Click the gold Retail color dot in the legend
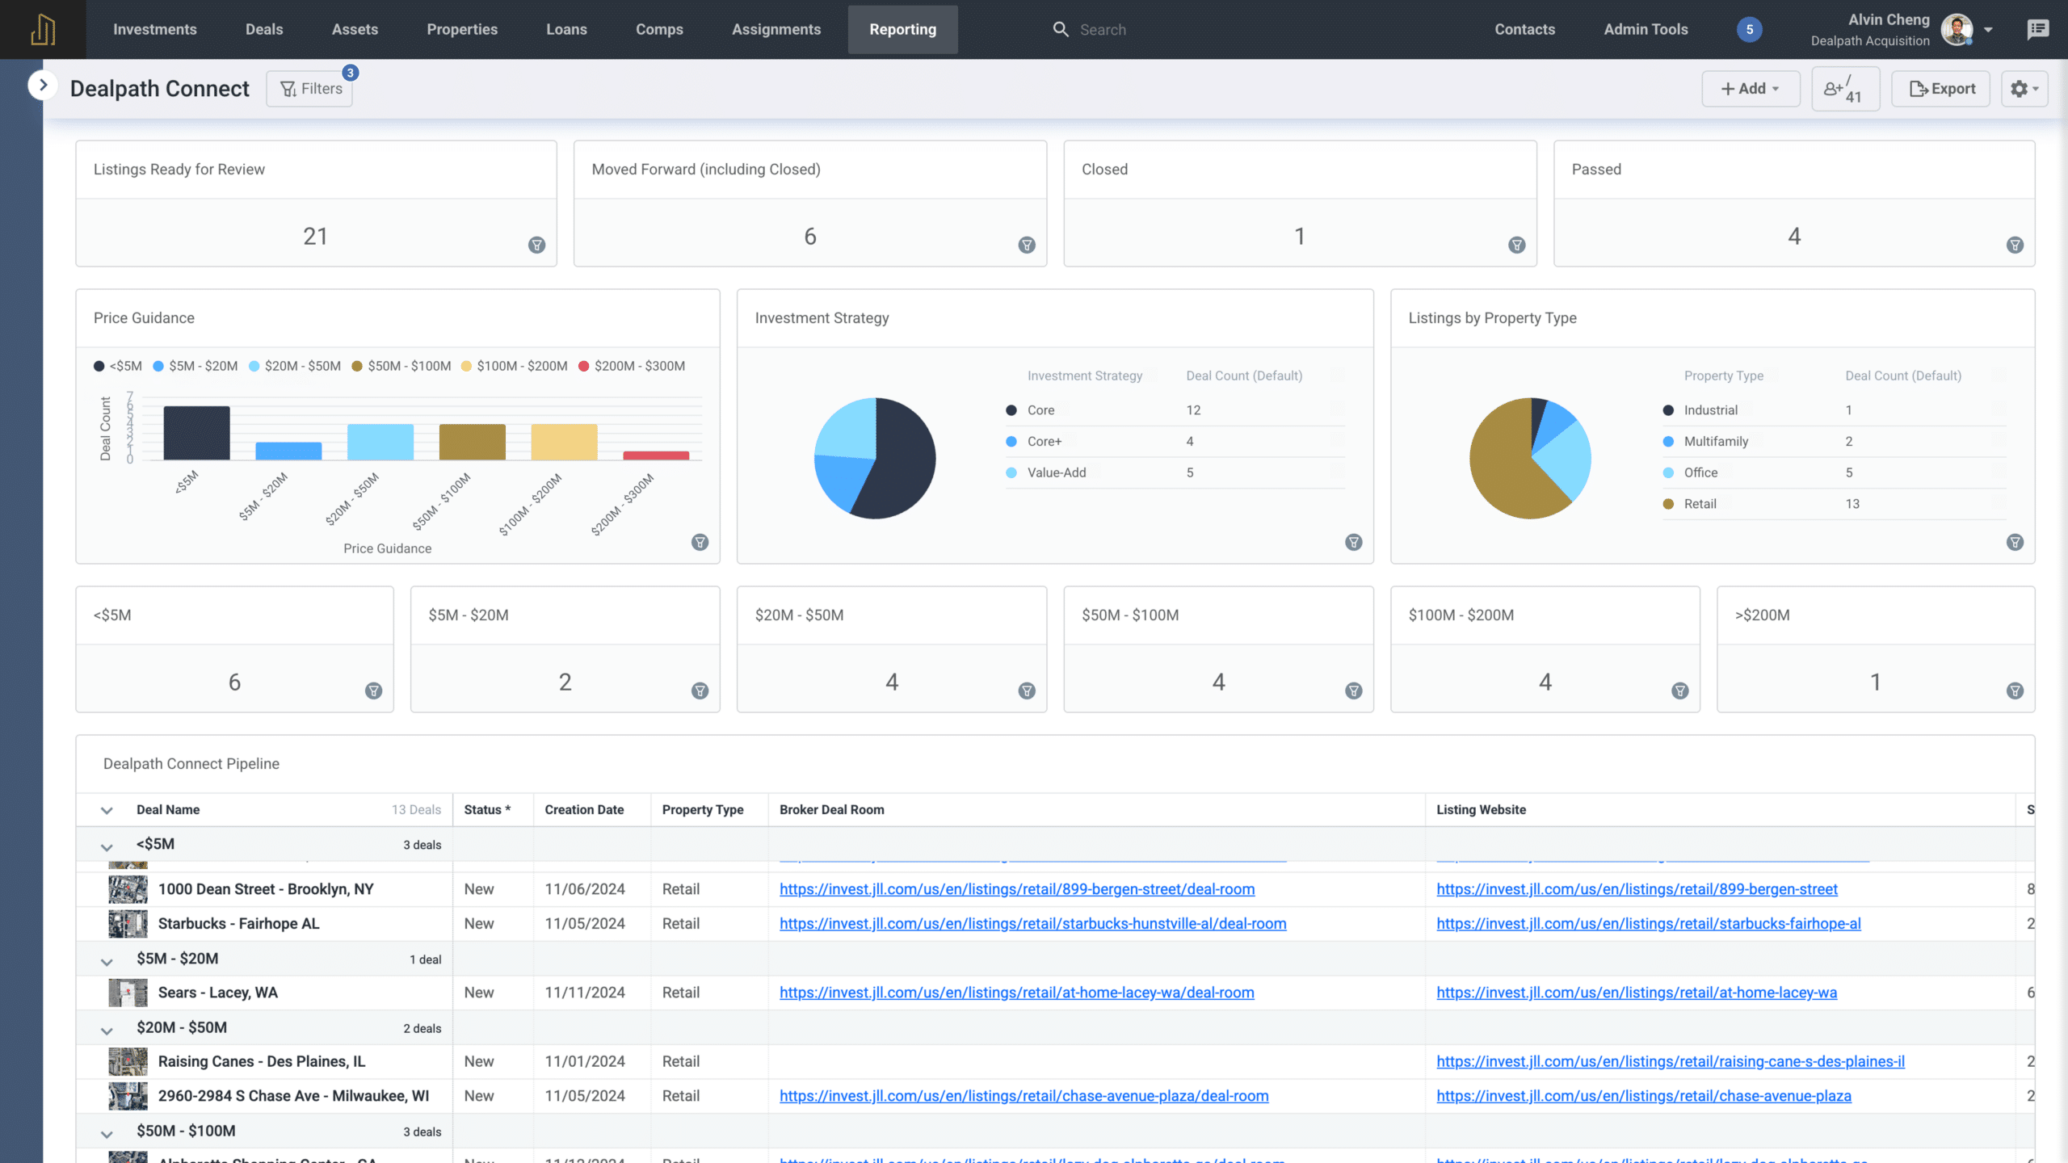2068x1163 pixels. point(1667,503)
